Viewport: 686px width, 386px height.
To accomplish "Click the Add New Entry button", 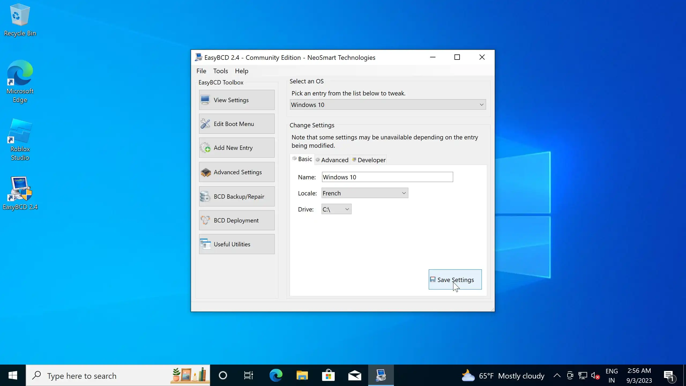I will click(237, 148).
